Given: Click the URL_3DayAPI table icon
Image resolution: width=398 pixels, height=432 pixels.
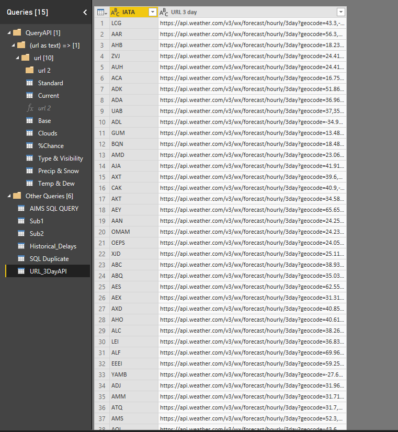Looking at the screenshot, I should point(21,271).
